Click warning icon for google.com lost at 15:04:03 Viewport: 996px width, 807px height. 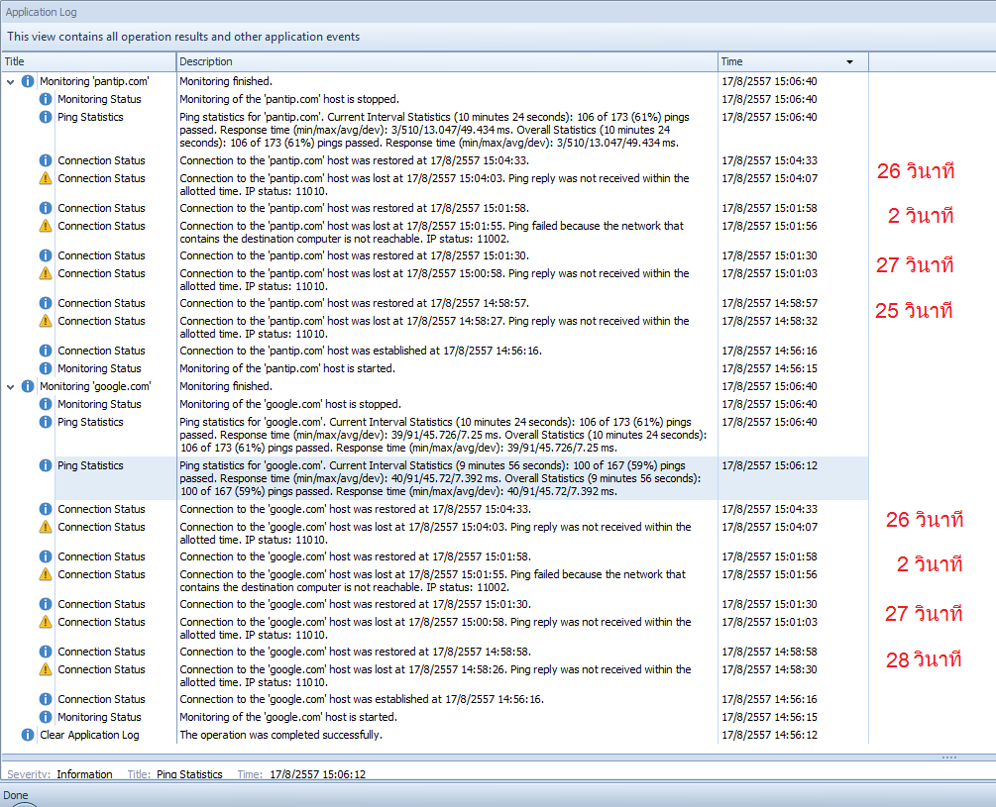coord(46,527)
